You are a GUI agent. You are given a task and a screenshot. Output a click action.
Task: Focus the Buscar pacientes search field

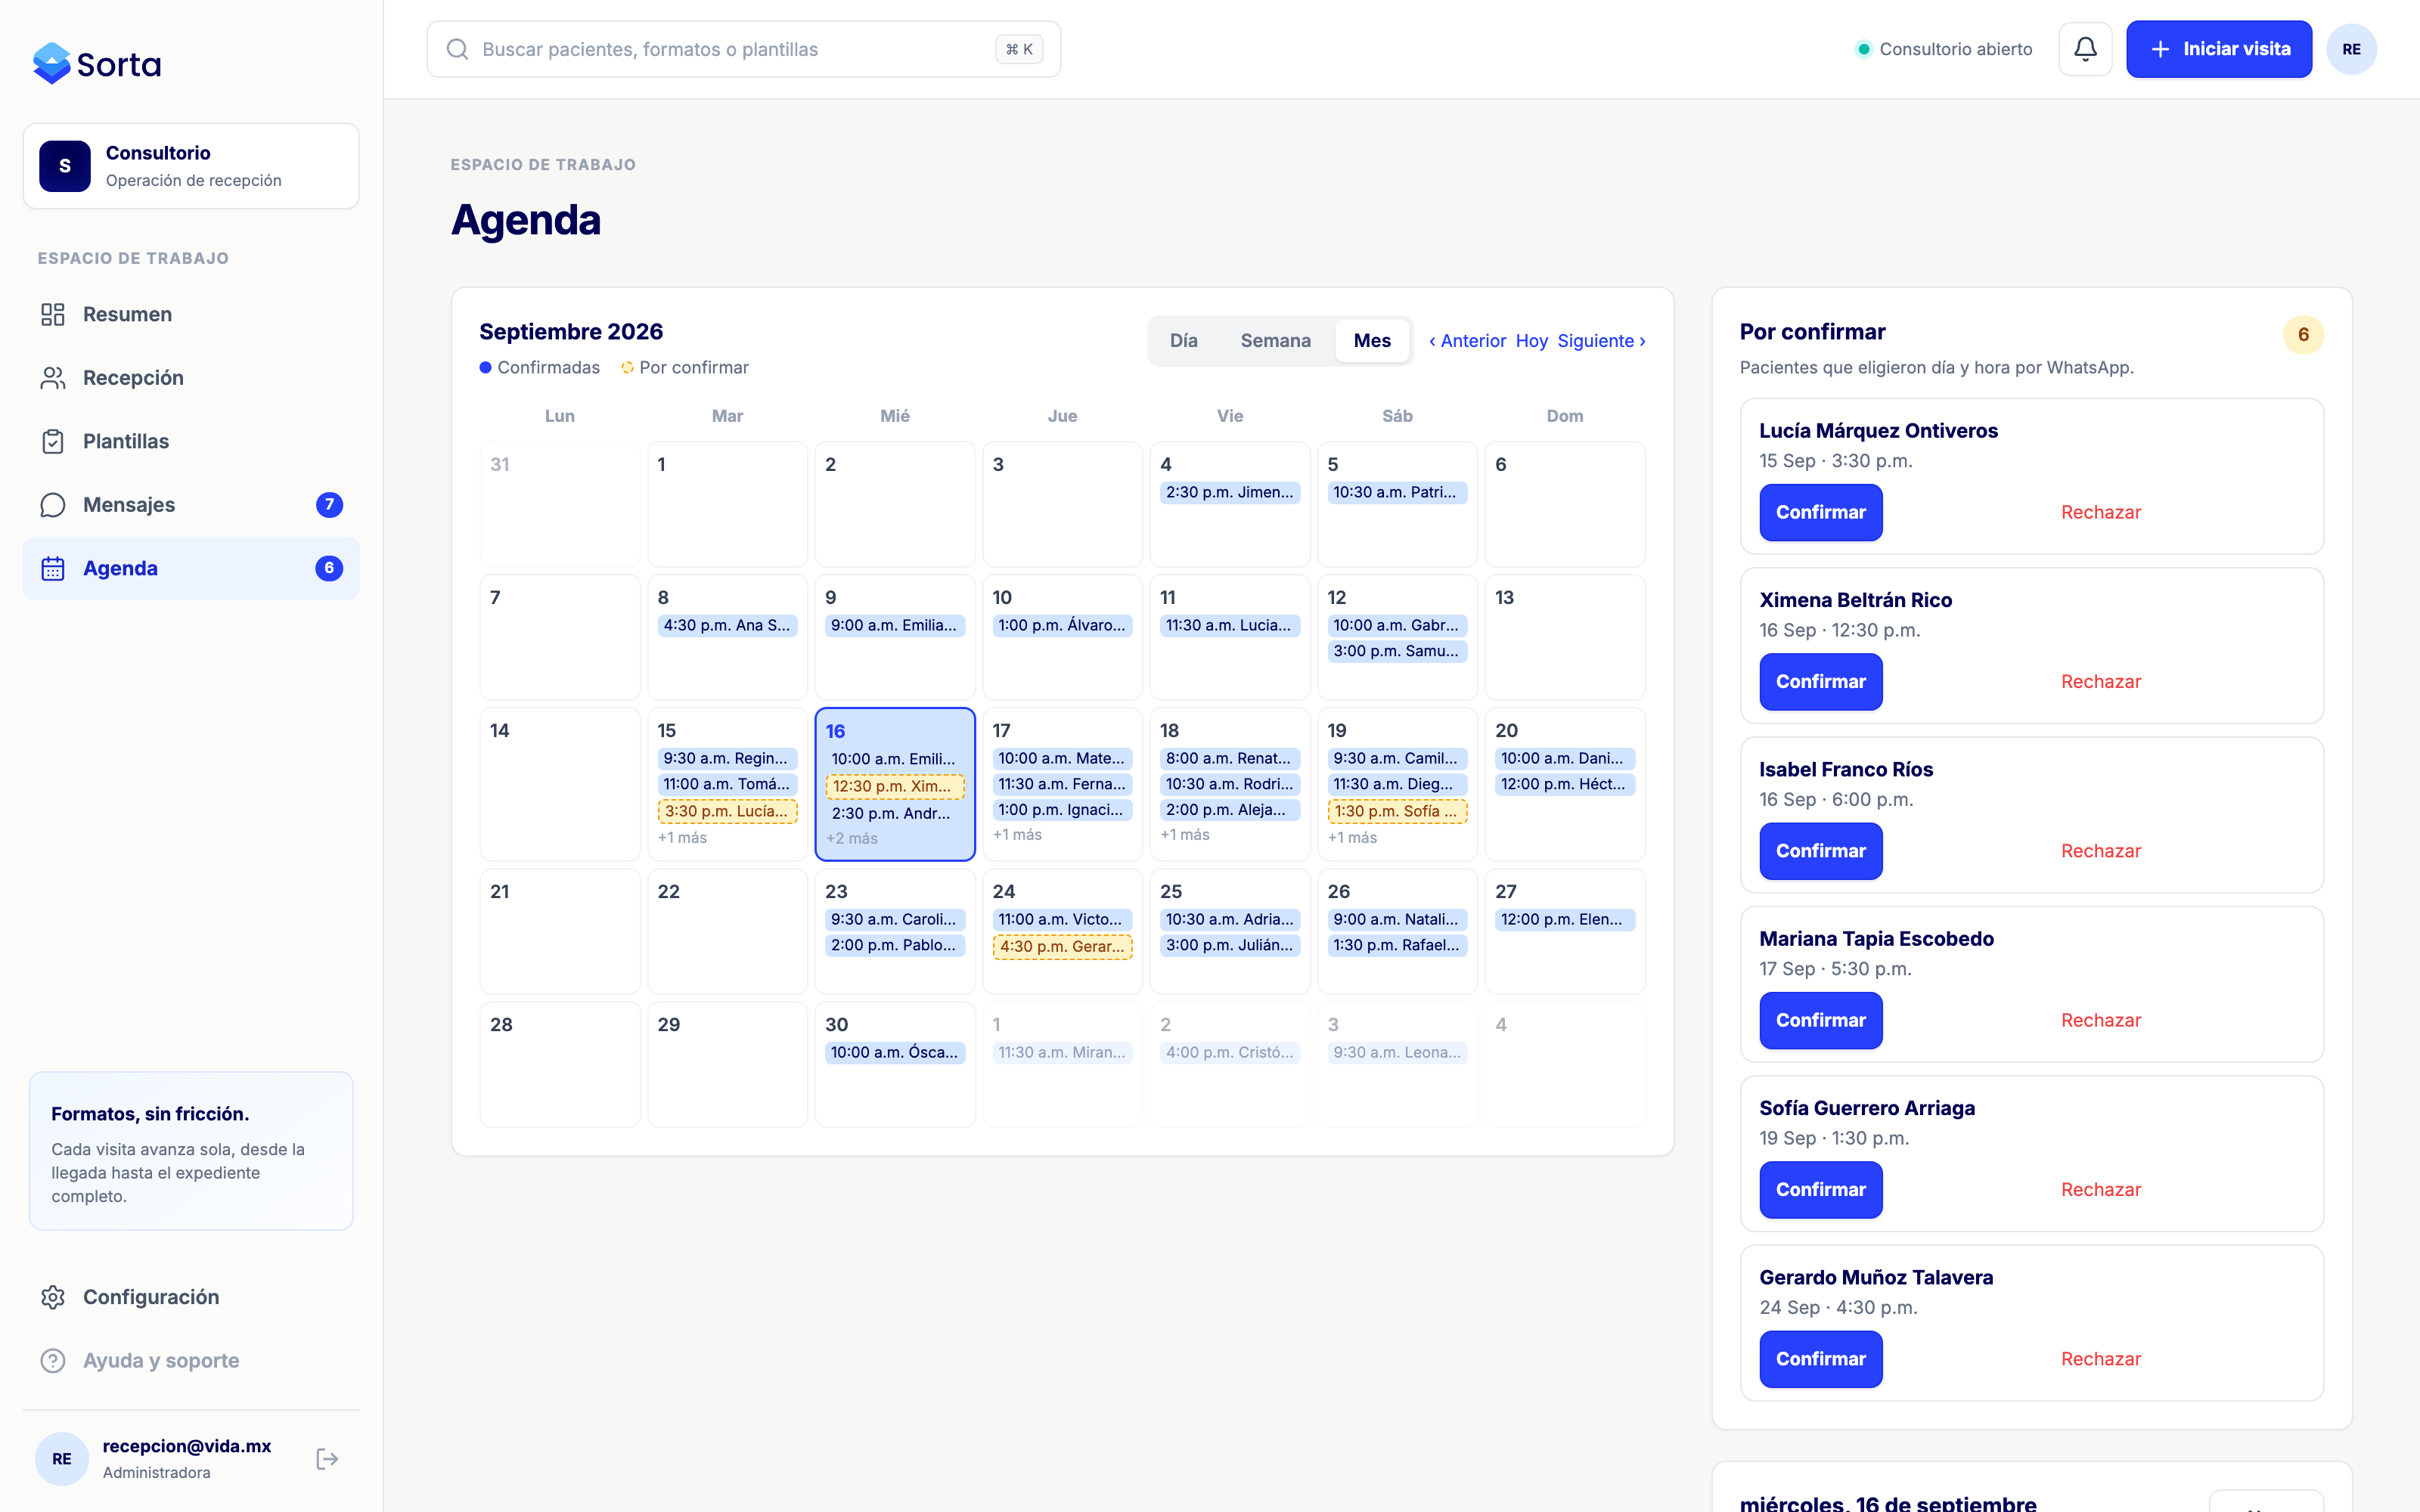[743, 49]
